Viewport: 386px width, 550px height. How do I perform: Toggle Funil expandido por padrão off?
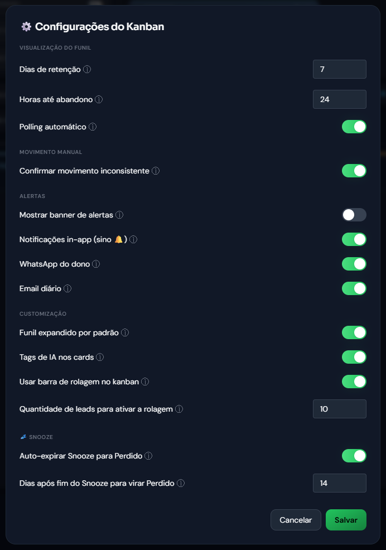(x=354, y=332)
